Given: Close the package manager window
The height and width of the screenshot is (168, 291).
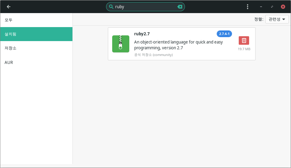Looking at the screenshot, I should pos(283,7).
